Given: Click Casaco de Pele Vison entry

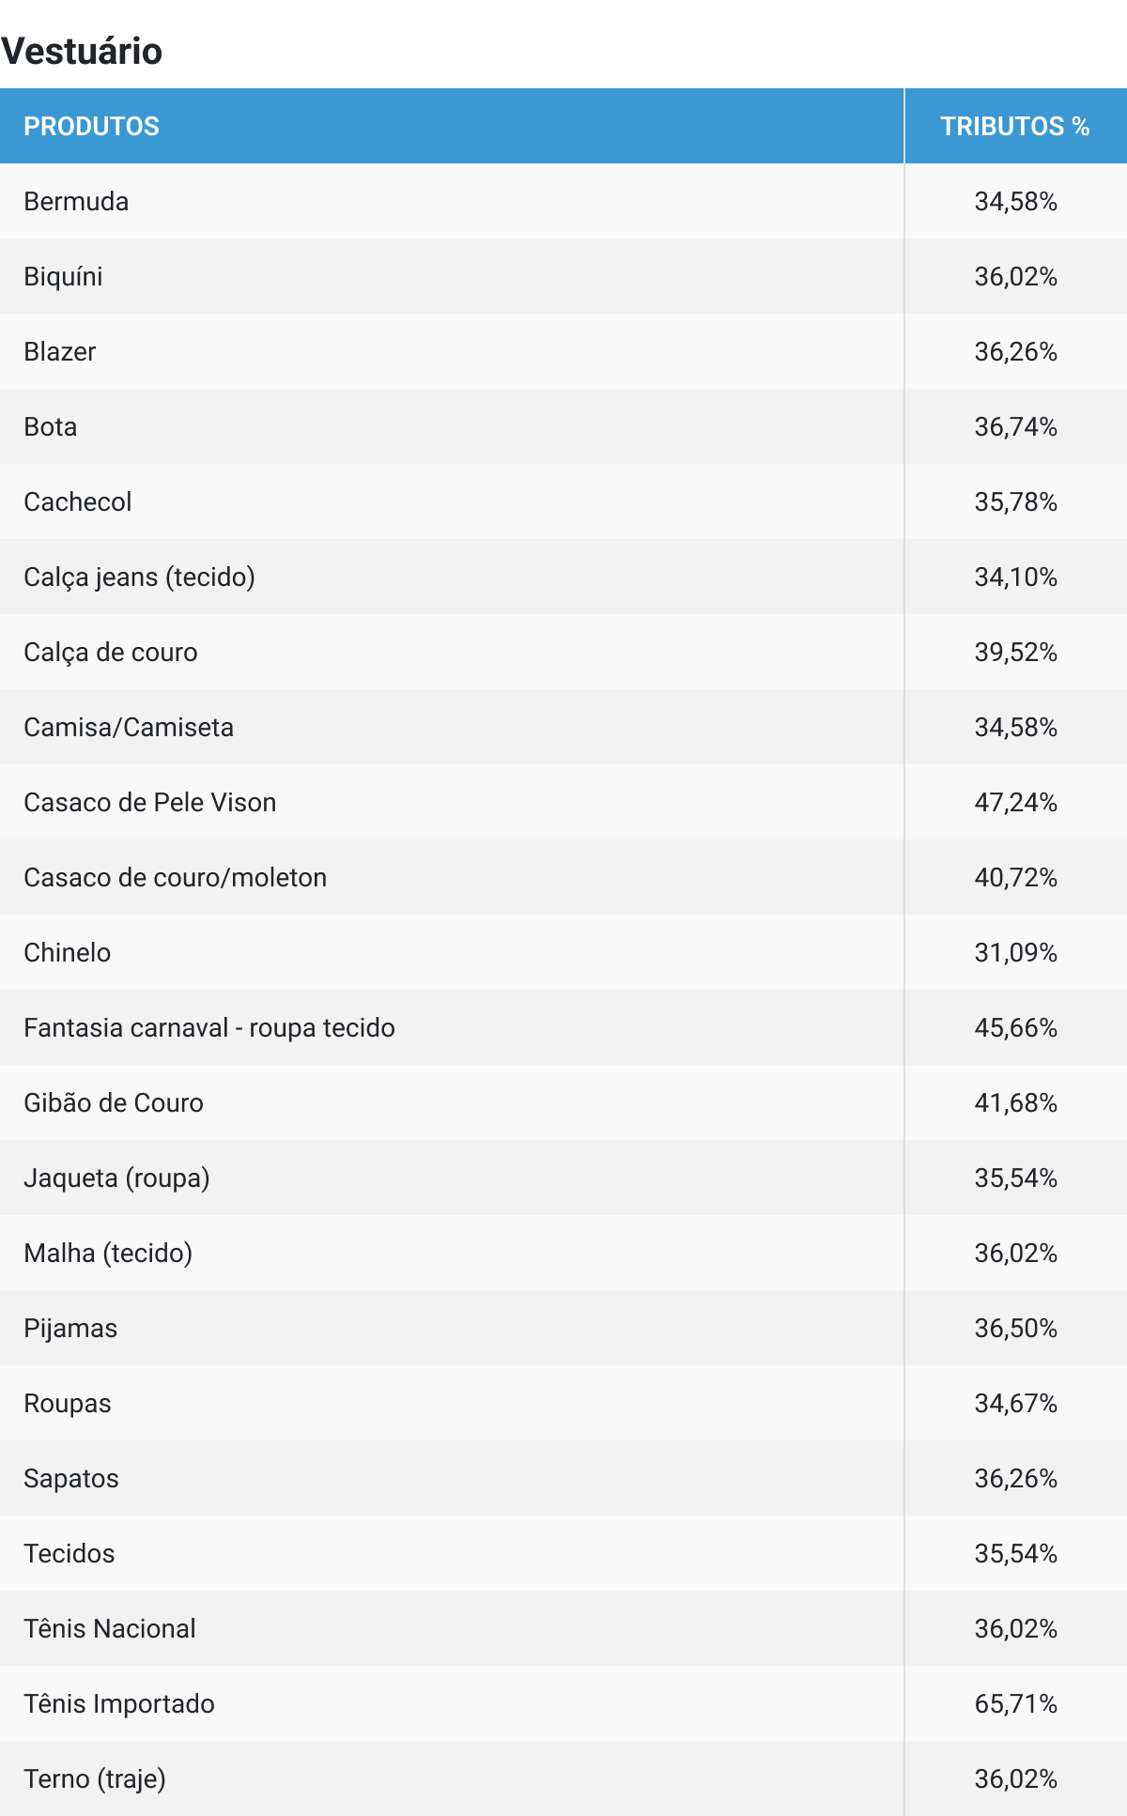Looking at the screenshot, I should [x=150, y=803].
